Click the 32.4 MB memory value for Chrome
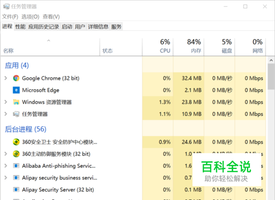This screenshot has height=200, width=275. point(191,78)
